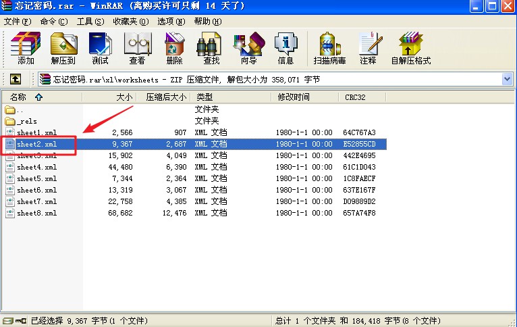517x327 pixels.
Task: Click the parent folder ".." icon
Action: [x=10, y=109]
